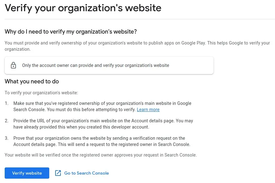Click the lock icon in the notice card
Viewport: 275px width, 183px height.
pos(13,65)
